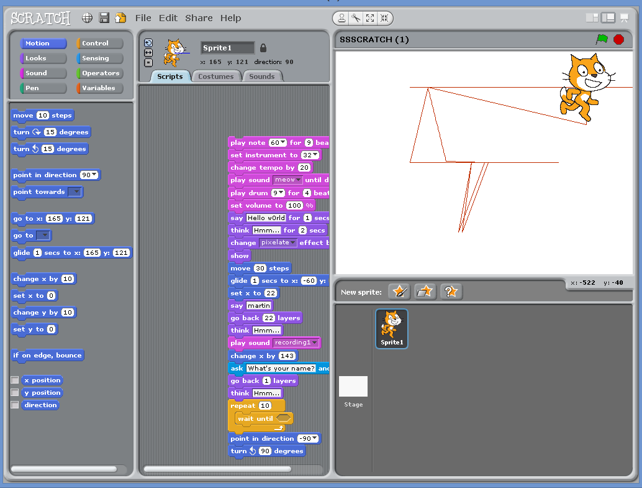Open play note 60 dropdown
This screenshot has width=642, height=488.
[283, 142]
